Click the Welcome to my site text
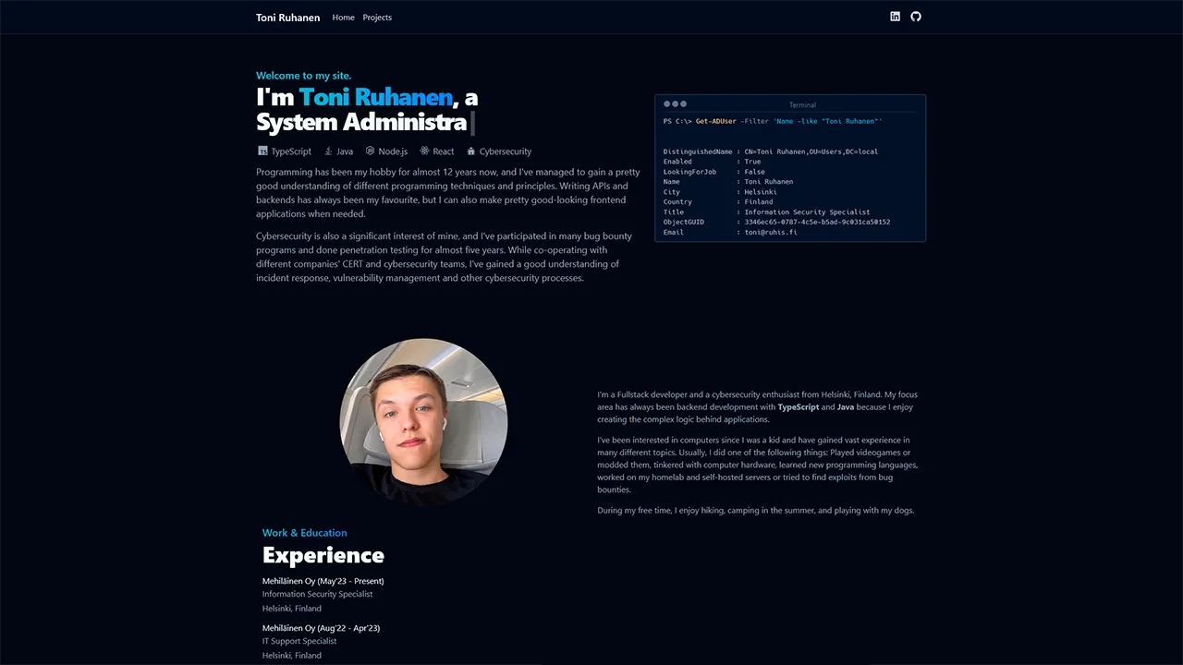This screenshot has width=1183, height=665. pyautogui.click(x=303, y=75)
